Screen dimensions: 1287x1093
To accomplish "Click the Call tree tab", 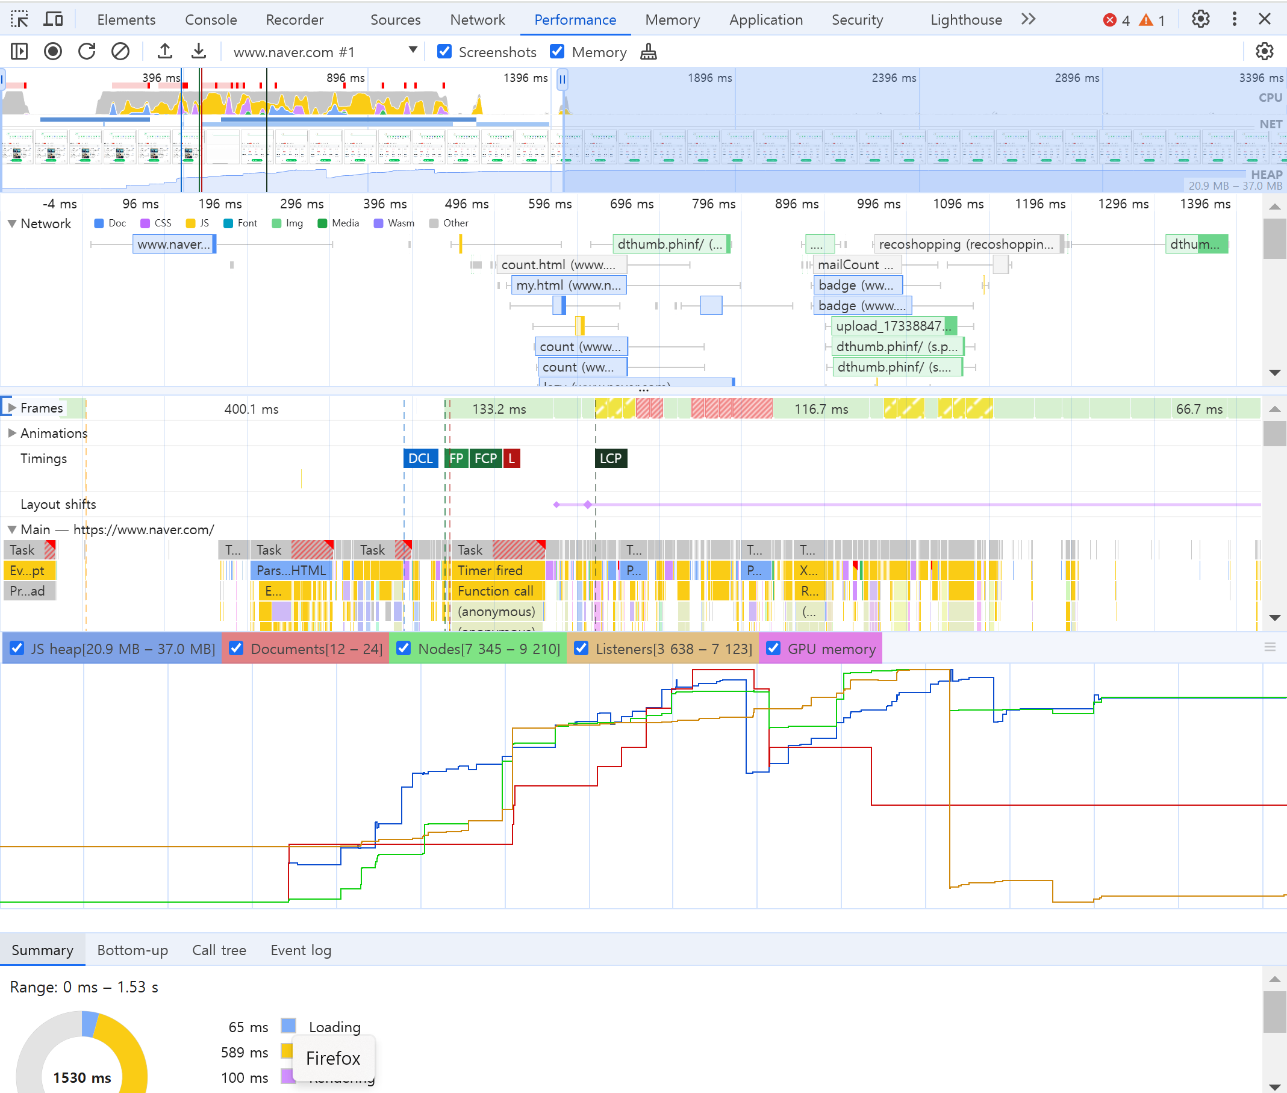I will (x=219, y=950).
